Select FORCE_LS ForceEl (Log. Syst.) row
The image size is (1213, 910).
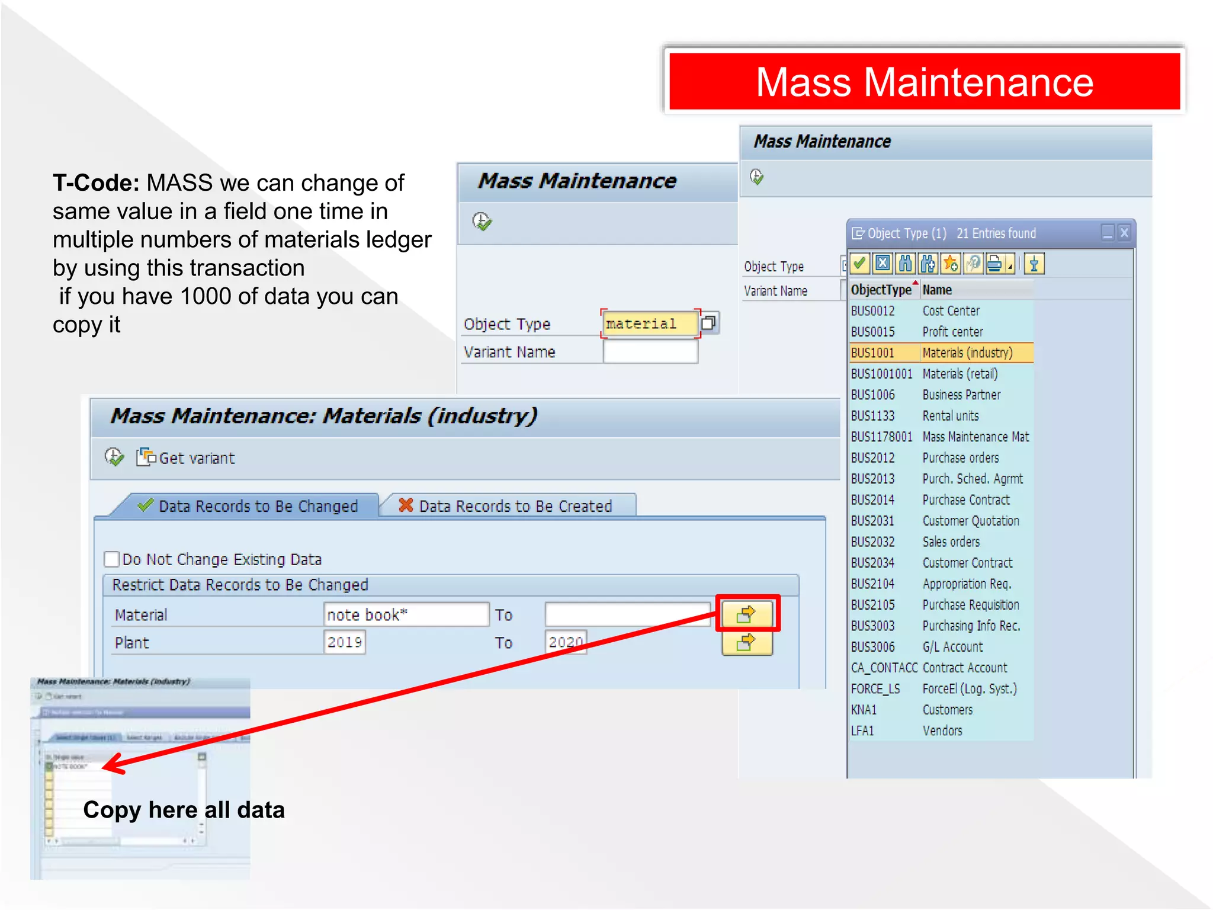pos(941,689)
